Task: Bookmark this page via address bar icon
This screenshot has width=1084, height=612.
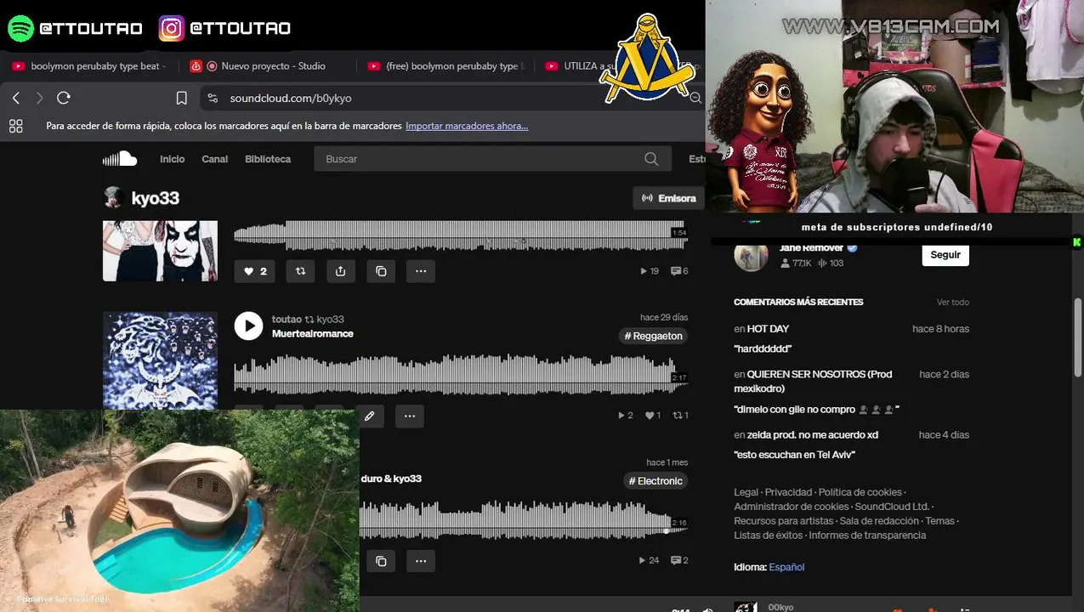Action: click(181, 98)
